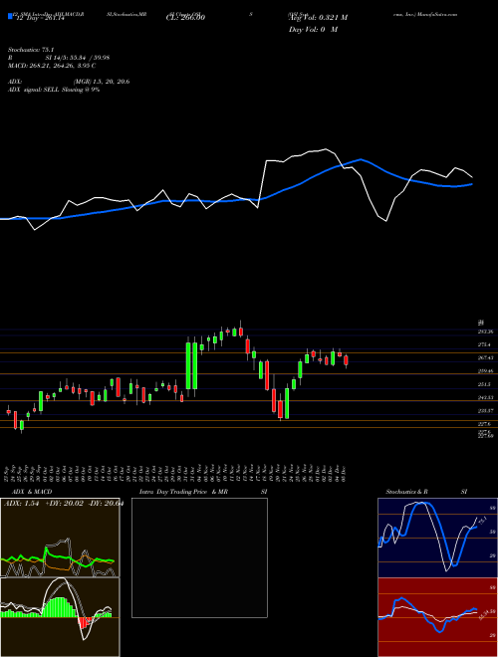Click the 267.43 price axis label
The width and height of the screenshot is (498, 657).
coord(485,357)
